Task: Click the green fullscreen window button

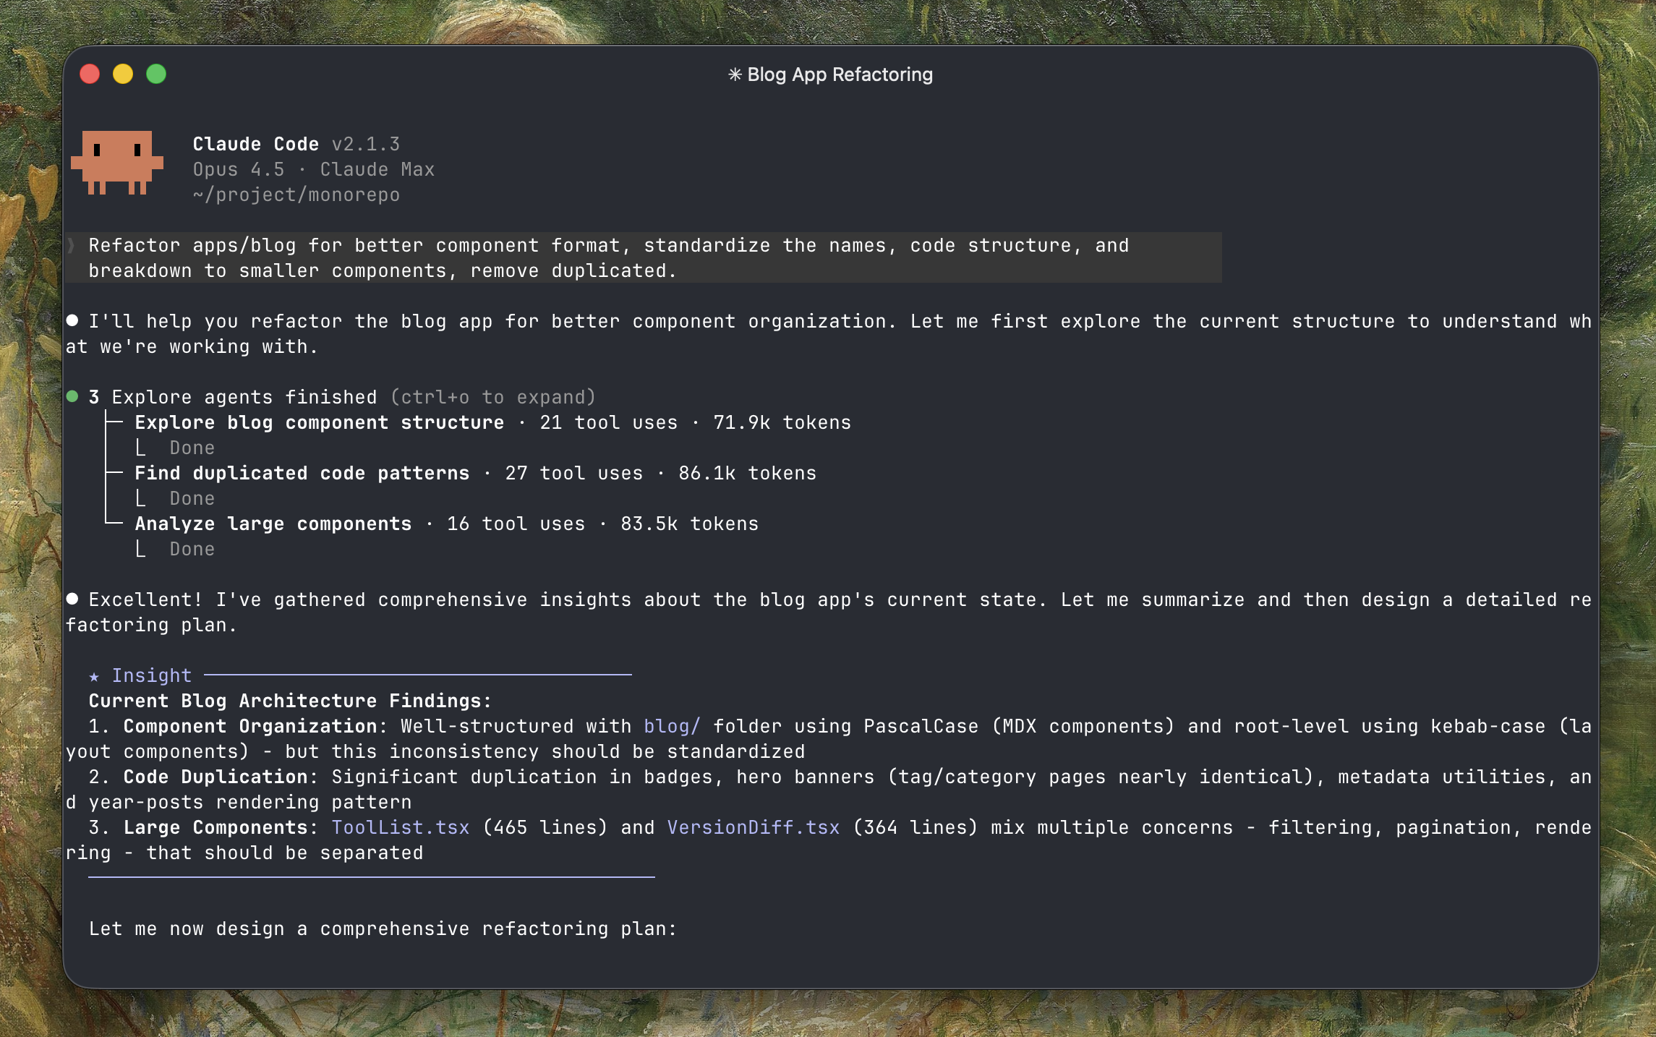Action: pos(156,74)
